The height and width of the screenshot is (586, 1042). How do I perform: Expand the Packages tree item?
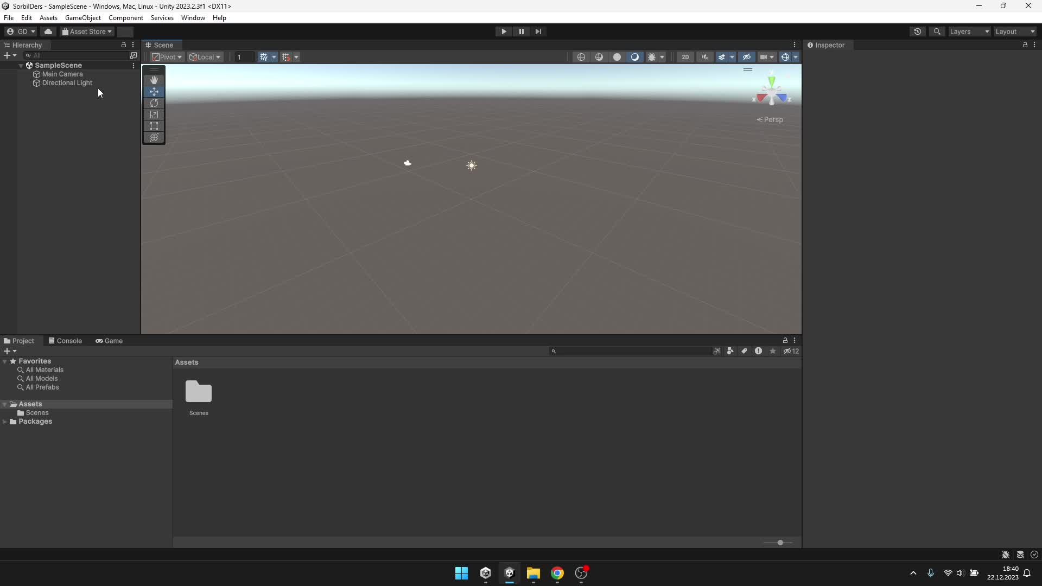(5, 422)
